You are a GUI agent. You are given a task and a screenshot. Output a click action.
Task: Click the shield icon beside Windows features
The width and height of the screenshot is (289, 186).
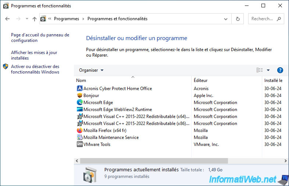point(6,67)
